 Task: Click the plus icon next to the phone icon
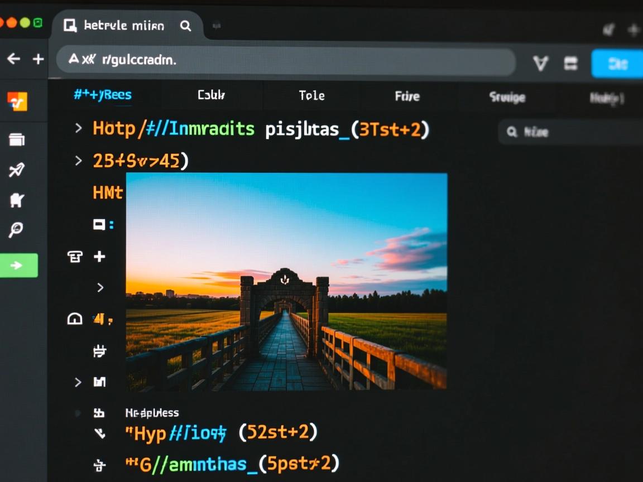coord(99,257)
